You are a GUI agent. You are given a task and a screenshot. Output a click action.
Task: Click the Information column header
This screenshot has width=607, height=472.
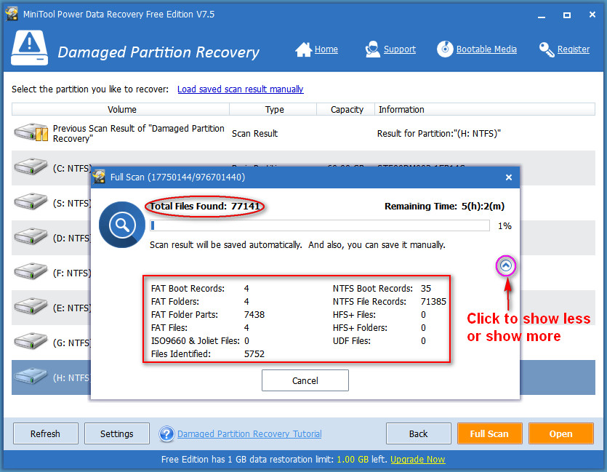click(485, 109)
